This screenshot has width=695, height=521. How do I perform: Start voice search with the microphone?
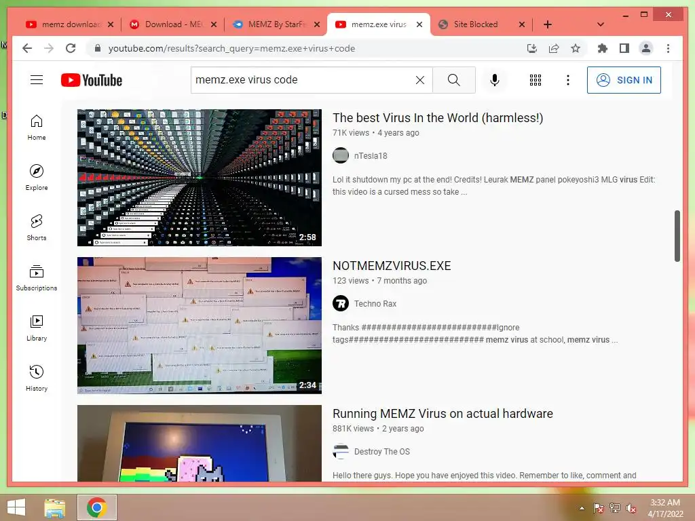click(x=495, y=80)
